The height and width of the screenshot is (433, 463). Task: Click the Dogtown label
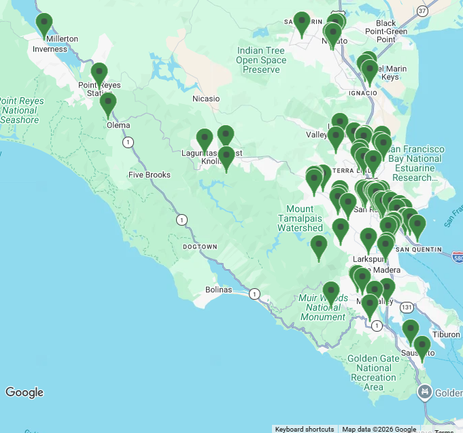[x=200, y=247]
